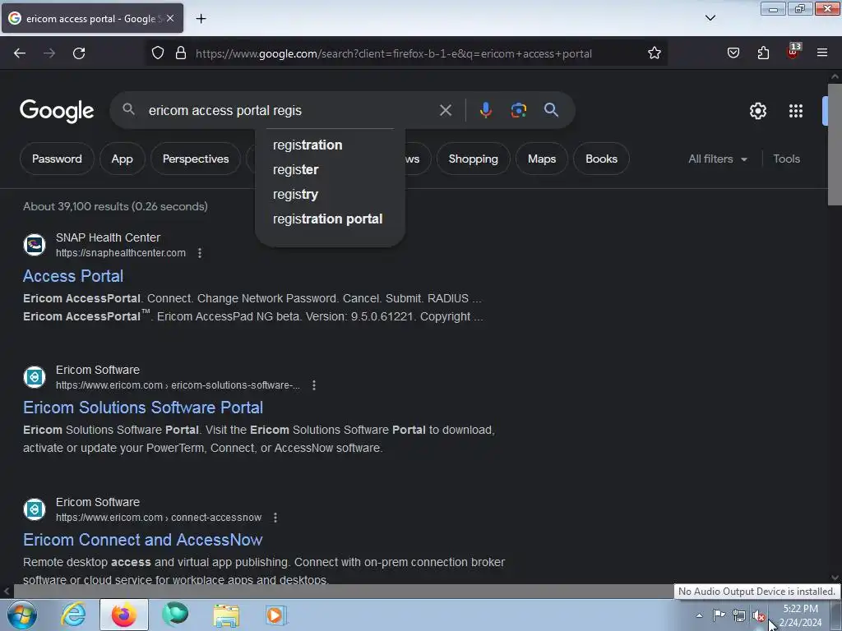This screenshot has width=842, height=631.
Task: Open the Action Center flag icon
Action: pos(719,615)
